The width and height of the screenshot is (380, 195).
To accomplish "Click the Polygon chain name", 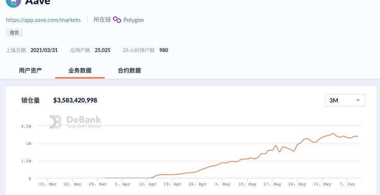I will point(133,20).
